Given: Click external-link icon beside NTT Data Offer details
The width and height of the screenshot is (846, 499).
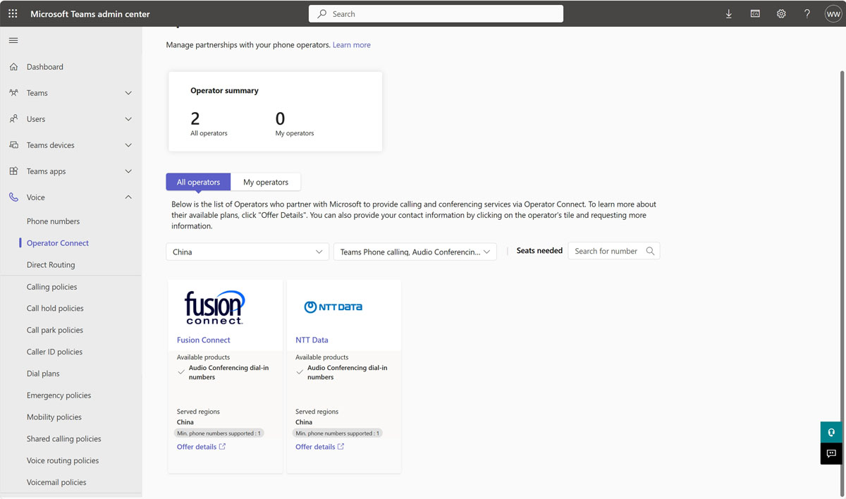Looking at the screenshot, I should (341, 446).
